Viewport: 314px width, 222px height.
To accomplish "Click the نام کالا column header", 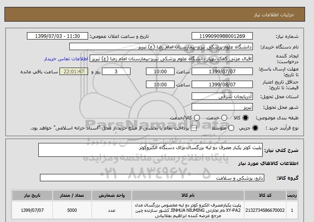I will point(188,195).
